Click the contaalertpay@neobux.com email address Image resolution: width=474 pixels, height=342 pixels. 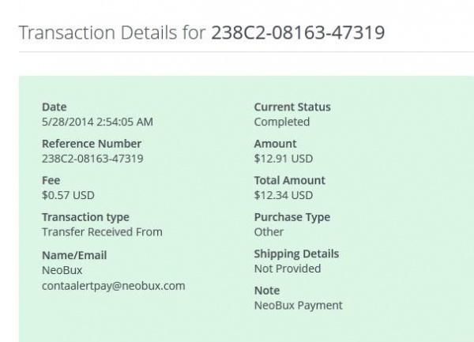click(x=113, y=285)
